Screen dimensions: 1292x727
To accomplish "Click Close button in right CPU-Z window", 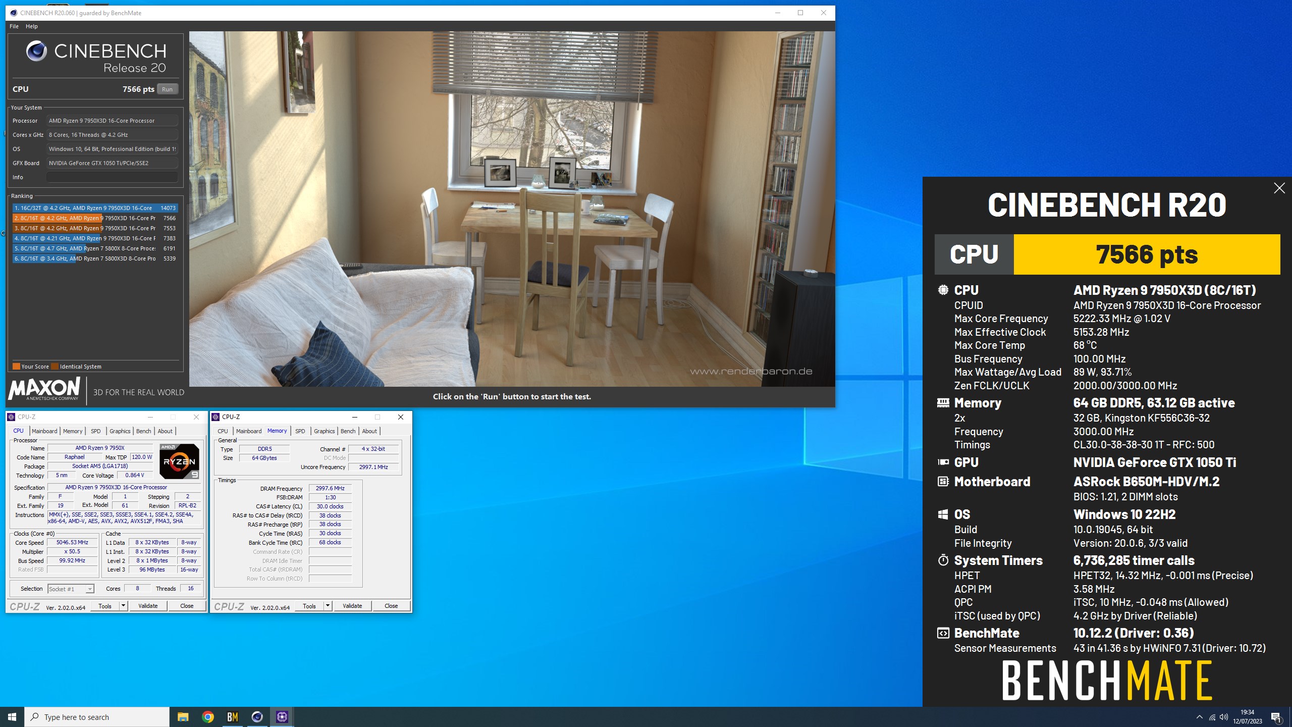I will click(x=391, y=606).
